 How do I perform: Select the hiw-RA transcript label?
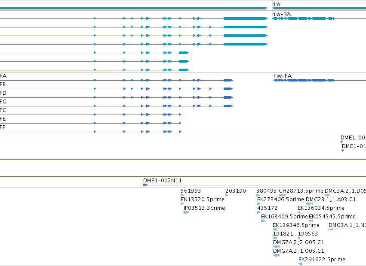(281, 14)
